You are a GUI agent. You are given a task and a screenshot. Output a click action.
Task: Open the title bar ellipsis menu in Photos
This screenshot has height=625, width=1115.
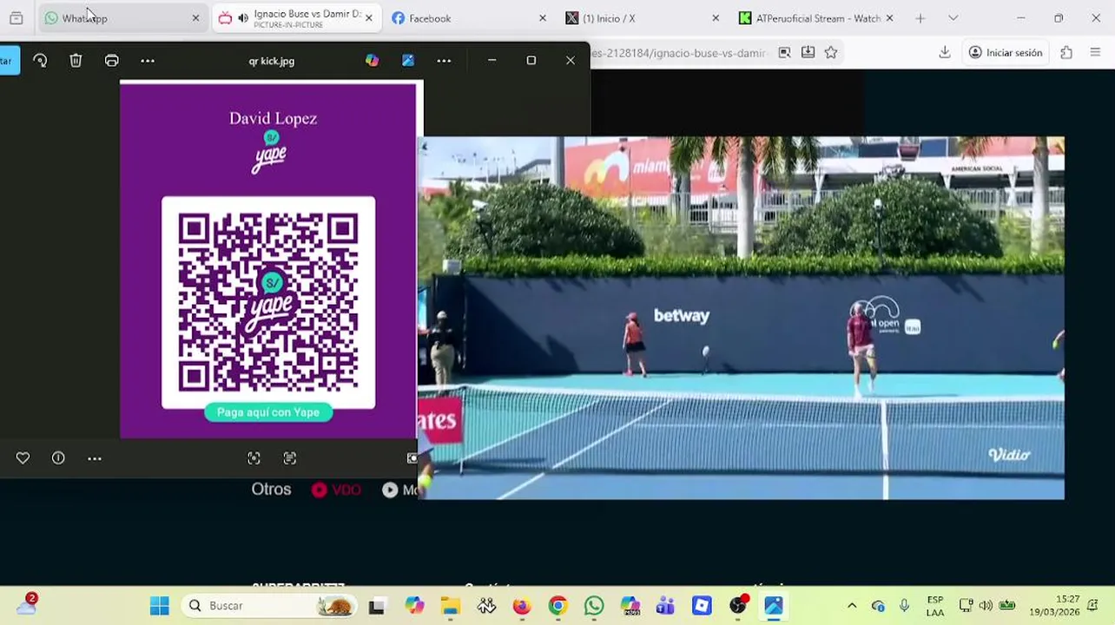[x=444, y=61]
